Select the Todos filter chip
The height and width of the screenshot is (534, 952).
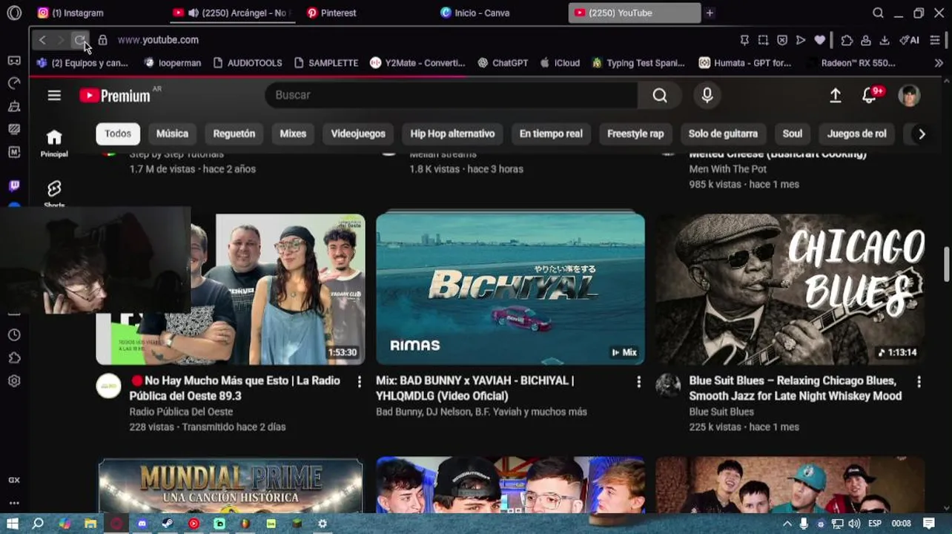coord(118,133)
